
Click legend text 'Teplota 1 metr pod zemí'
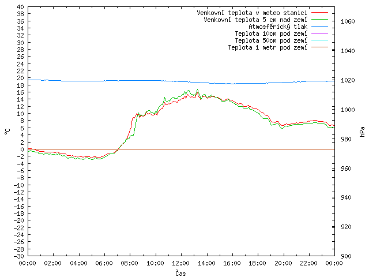tap(268, 47)
